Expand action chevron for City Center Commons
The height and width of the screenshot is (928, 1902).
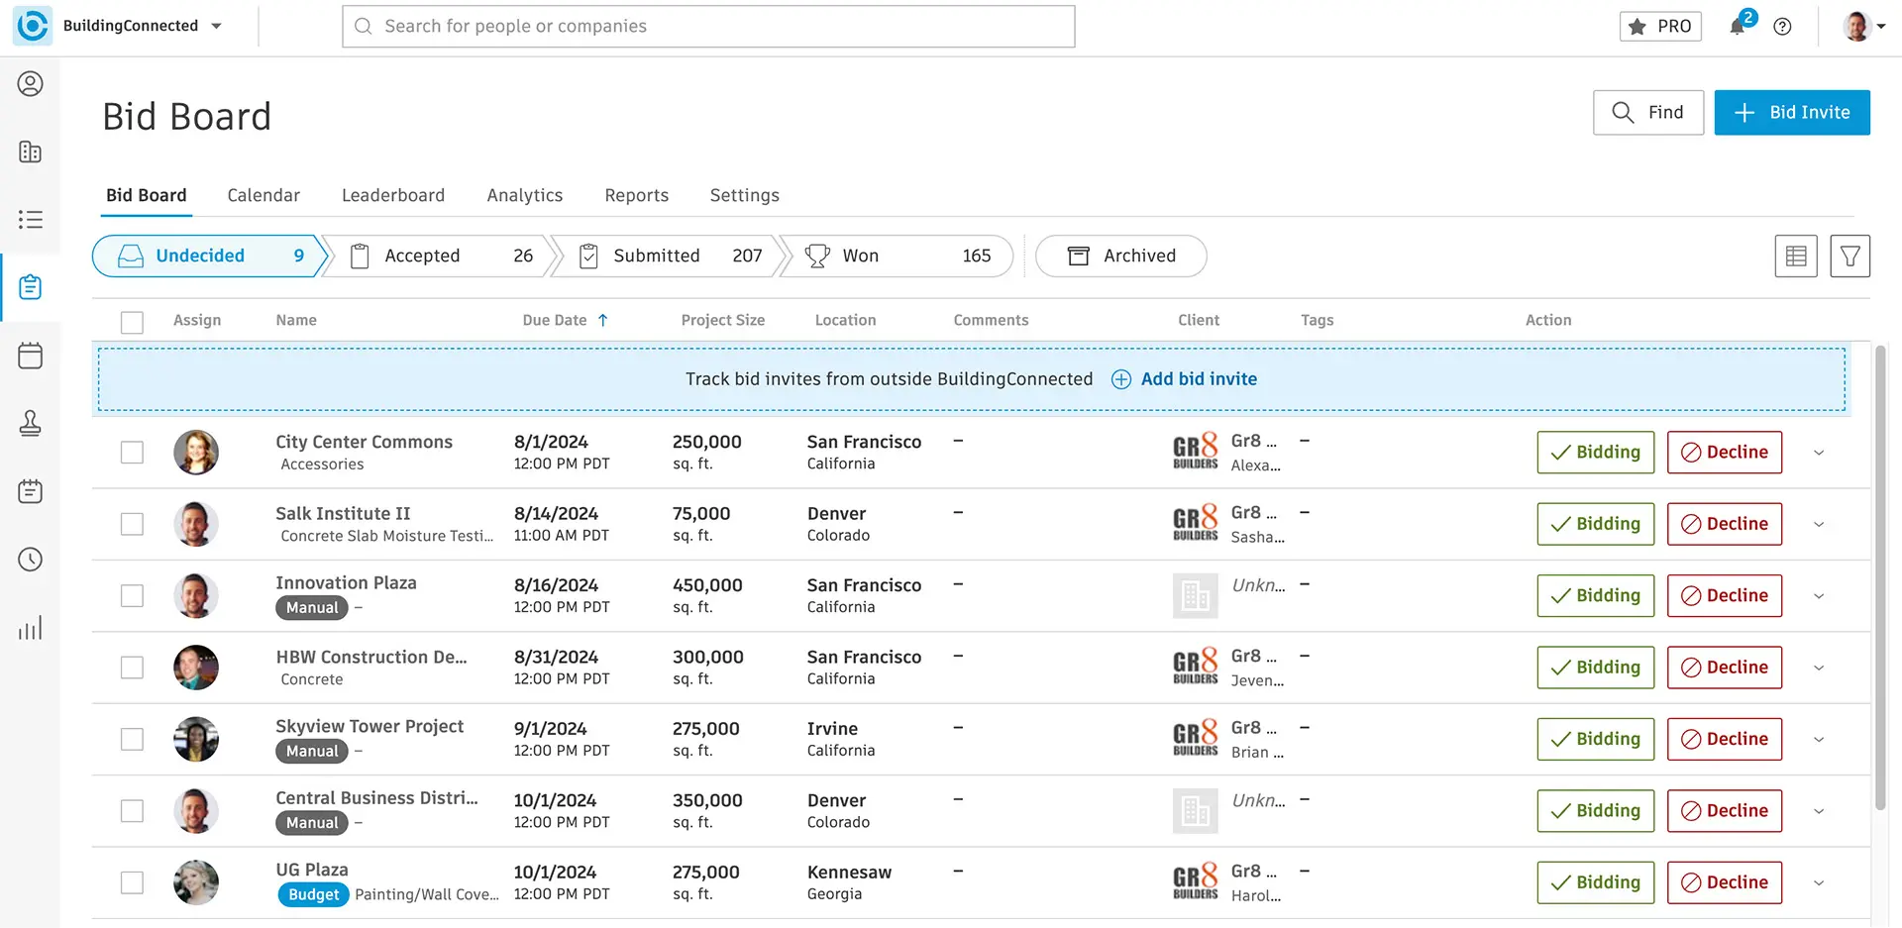tap(1819, 453)
